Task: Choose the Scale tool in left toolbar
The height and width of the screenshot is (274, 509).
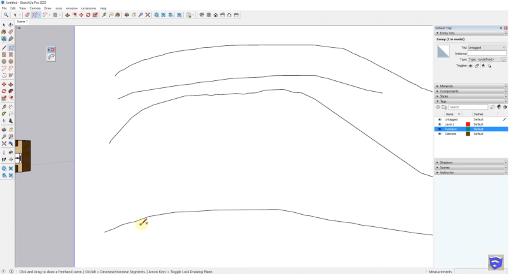Action: click(4, 98)
